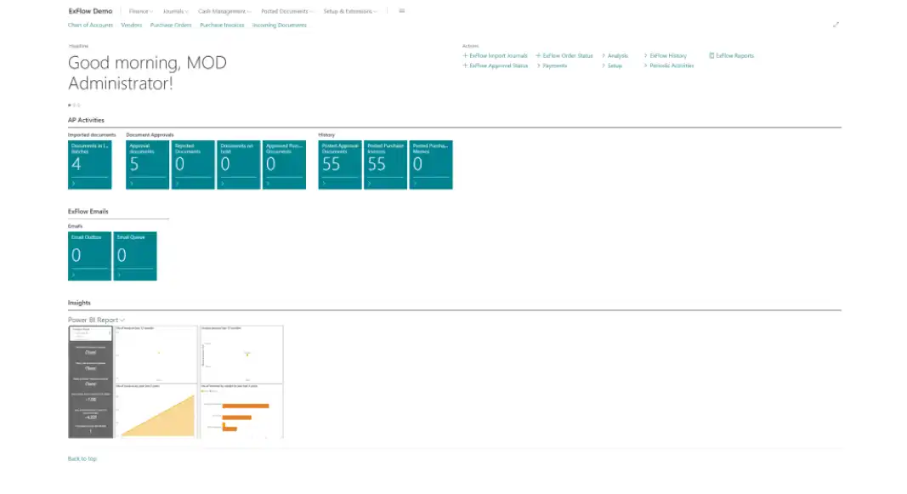
Task: Open ExFlow Reports via its report icon
Action: tap(712, 55)
